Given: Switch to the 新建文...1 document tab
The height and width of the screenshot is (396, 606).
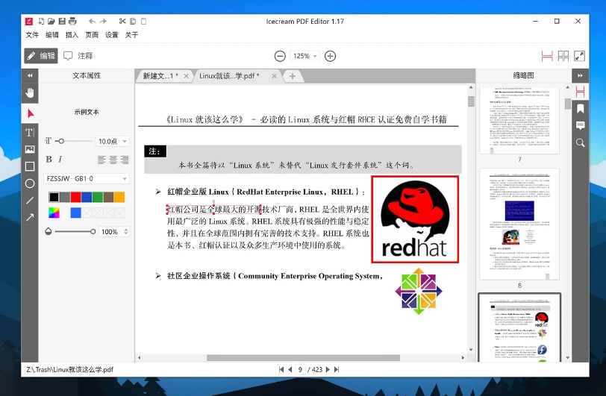Looking at the screenshot, I should [x=160, y=76].
